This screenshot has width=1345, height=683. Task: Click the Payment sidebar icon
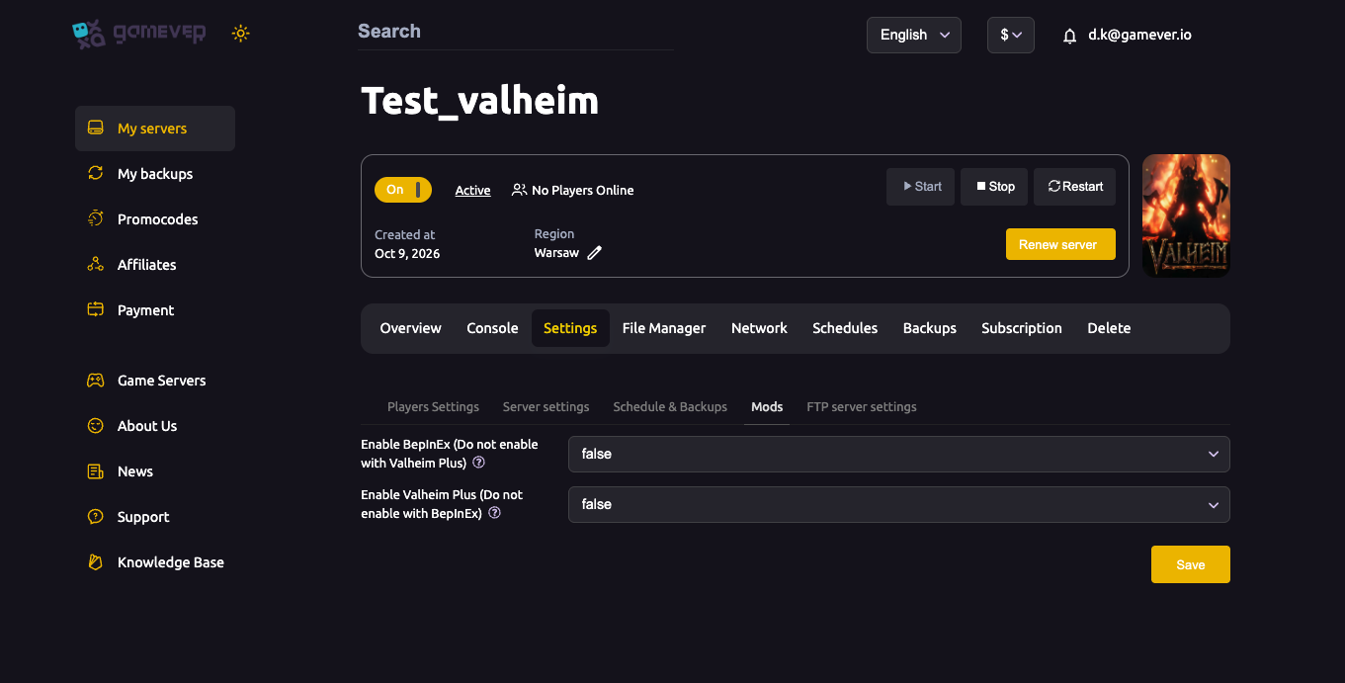tap(96, 309)
